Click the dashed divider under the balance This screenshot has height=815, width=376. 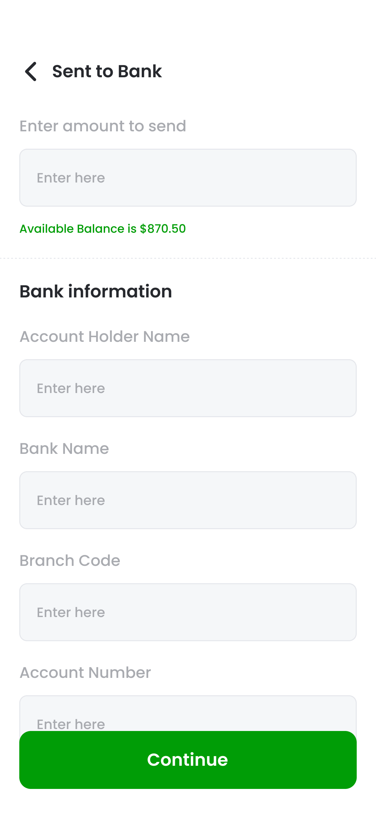tap(188, 258)
